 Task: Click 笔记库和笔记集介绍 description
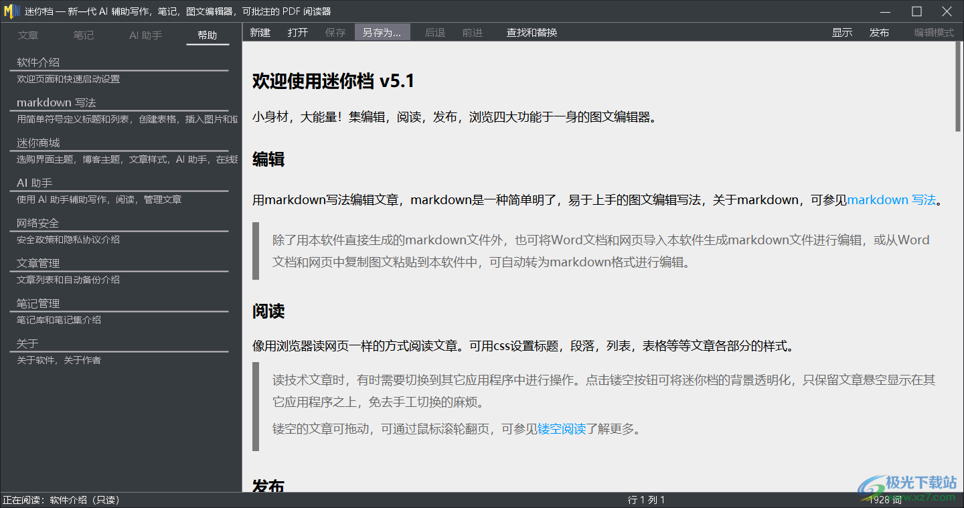click(59, 320)
